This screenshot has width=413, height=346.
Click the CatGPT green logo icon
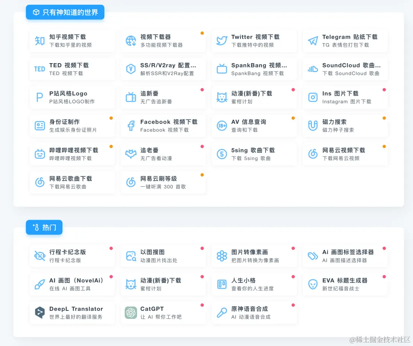pyautogui.click(x=131, y=312)
